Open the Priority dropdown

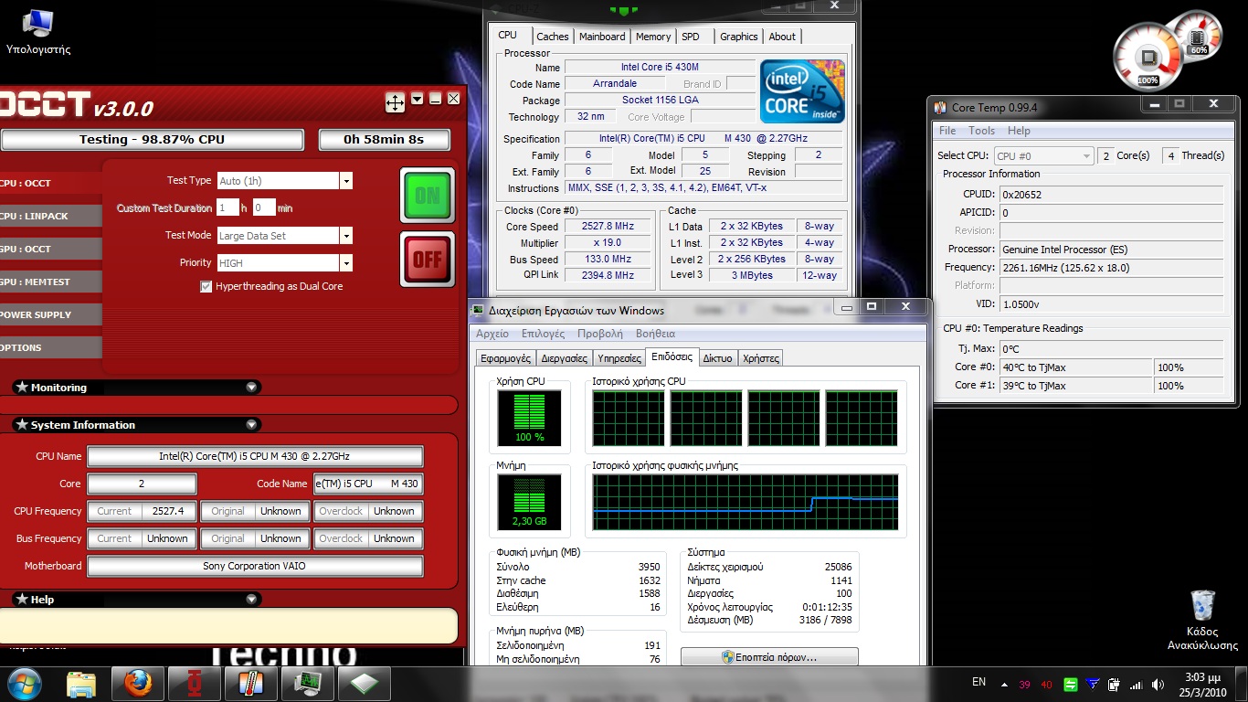(345, 263)
